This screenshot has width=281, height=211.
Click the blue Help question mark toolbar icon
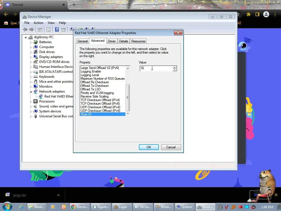click(57, 29)
